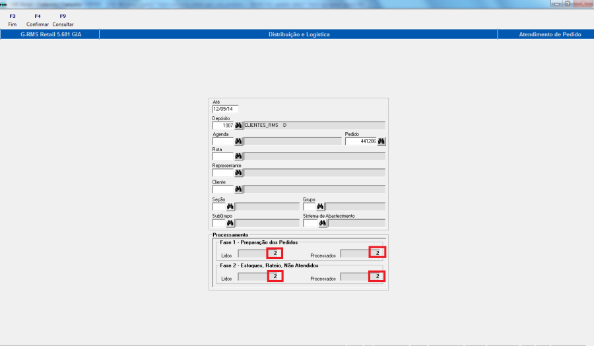The width and height of the screenshot is (594, 346).
Task: Click the G-RMS Retail 5.681 GIA label
Action: (51, 34)
